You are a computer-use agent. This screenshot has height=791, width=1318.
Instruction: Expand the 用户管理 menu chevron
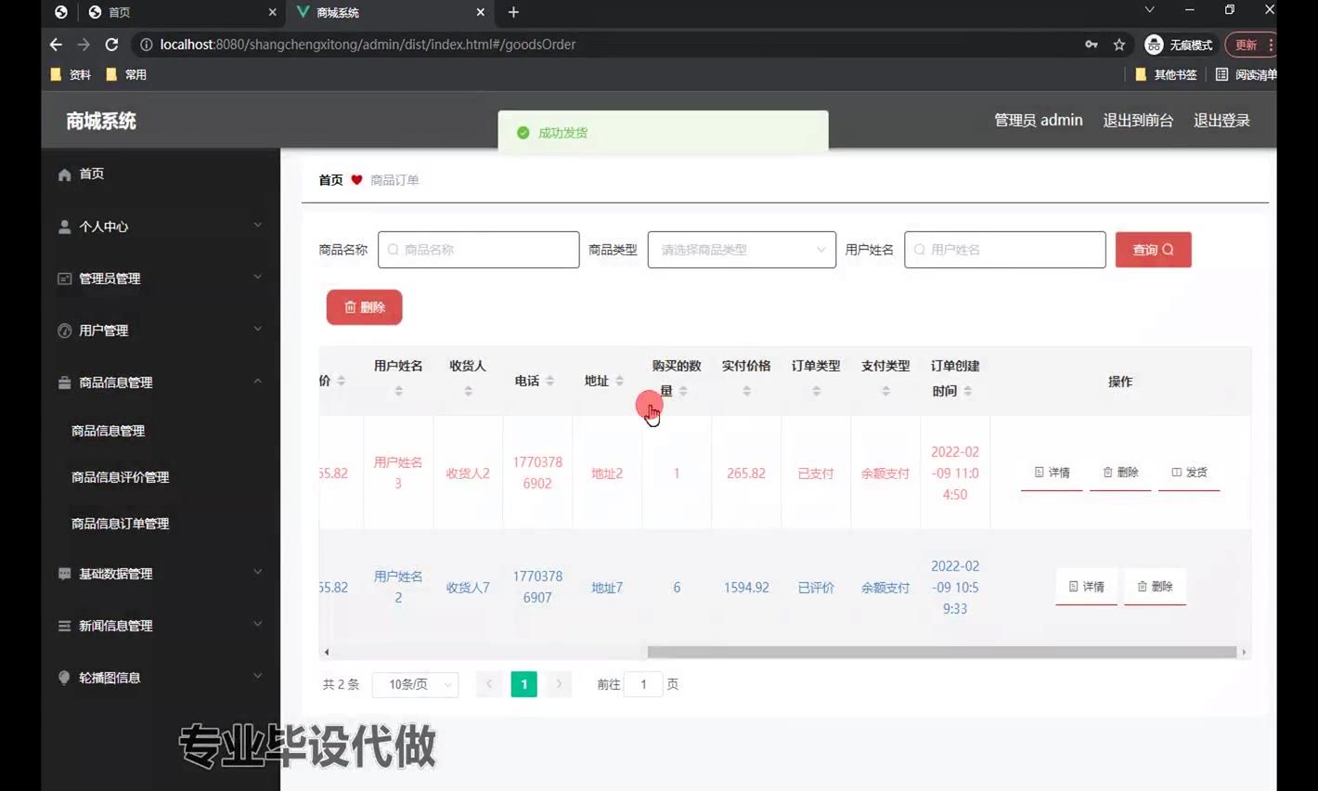click(x=257, y=329)
